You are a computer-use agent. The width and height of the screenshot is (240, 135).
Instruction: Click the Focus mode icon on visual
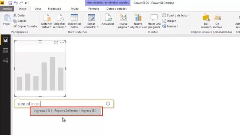[56, 43]
